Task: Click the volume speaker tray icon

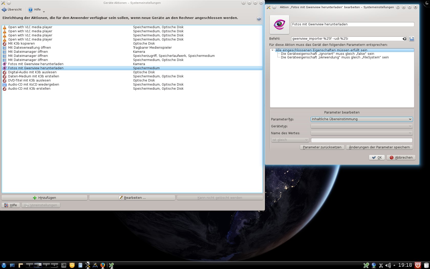Action: pos(388,265)
